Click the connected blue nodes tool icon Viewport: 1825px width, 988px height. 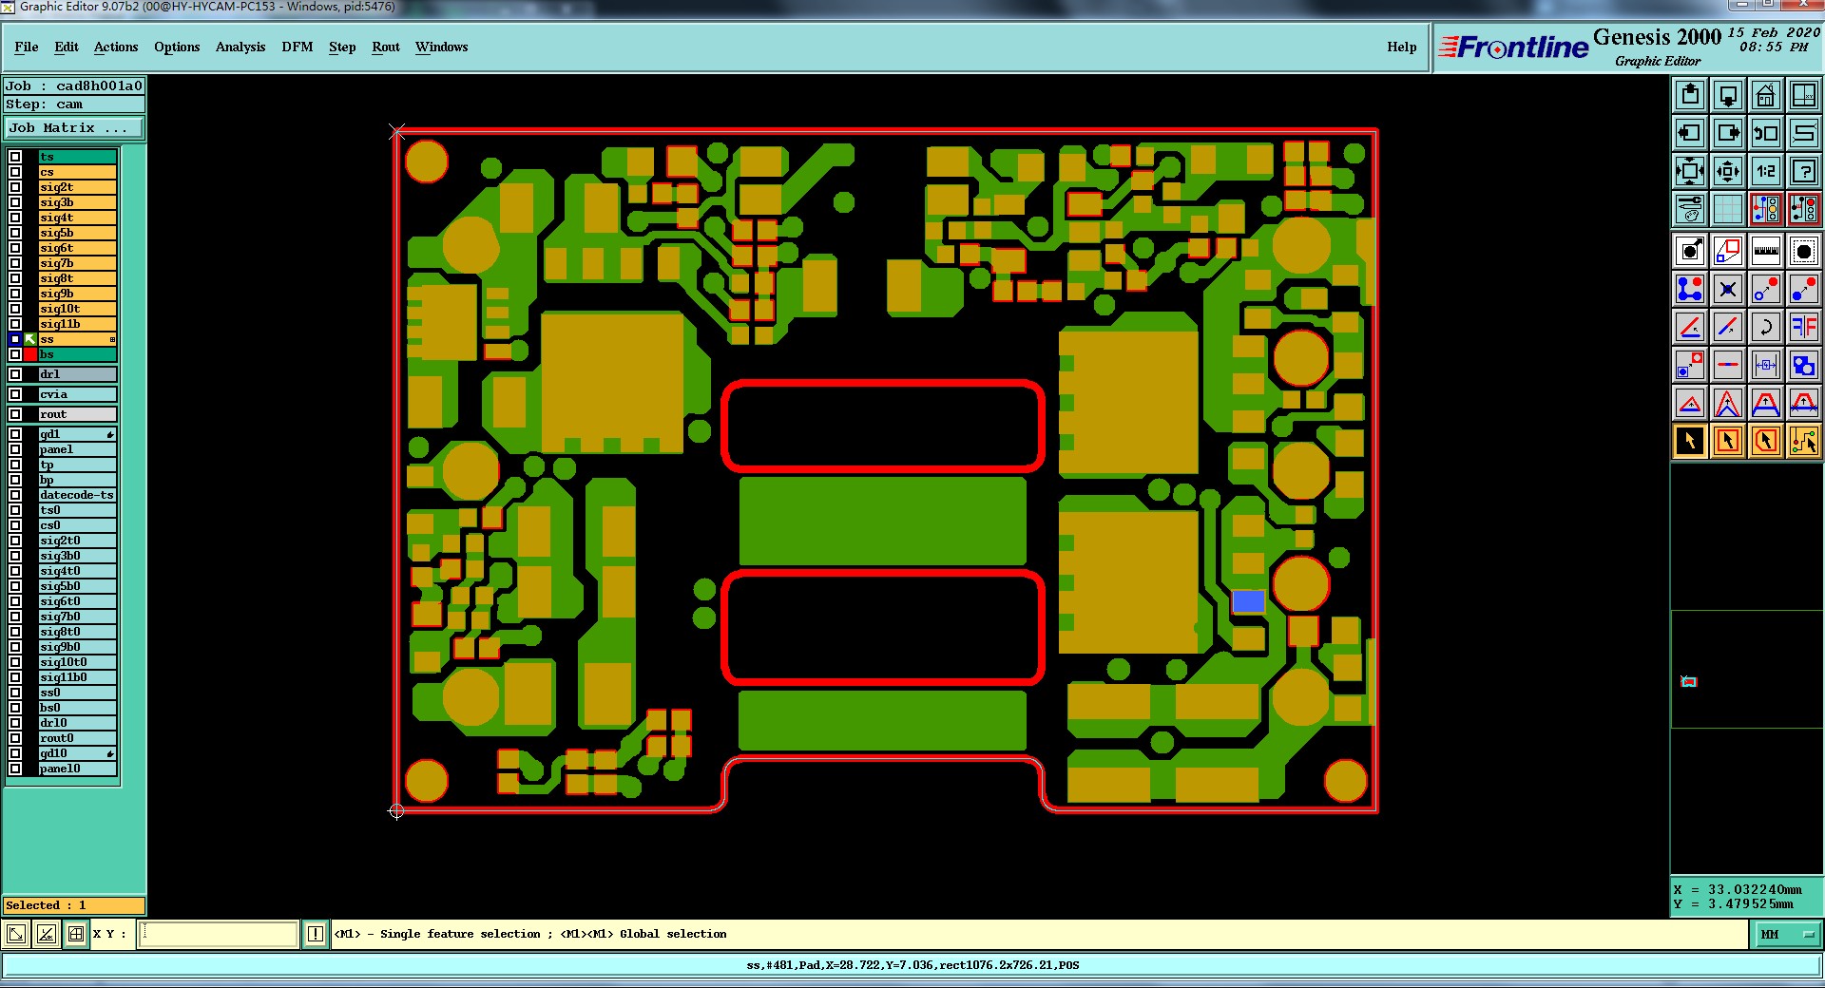click(x=1690, y=289)
